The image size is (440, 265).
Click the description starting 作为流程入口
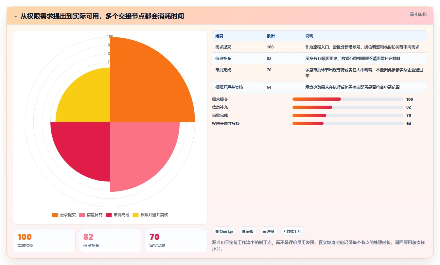click(362, 47)
